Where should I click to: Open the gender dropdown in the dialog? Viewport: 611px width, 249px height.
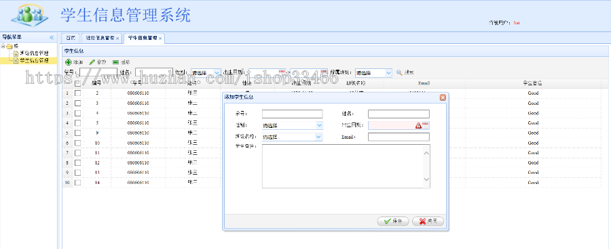pos(319,125)
